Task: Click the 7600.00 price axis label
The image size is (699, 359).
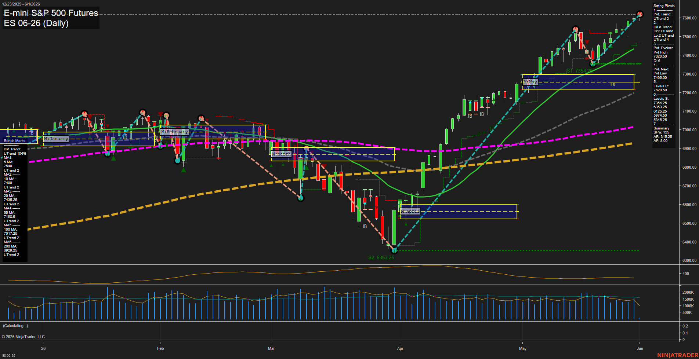Action: pyautogui.click(x=689, y=18)
